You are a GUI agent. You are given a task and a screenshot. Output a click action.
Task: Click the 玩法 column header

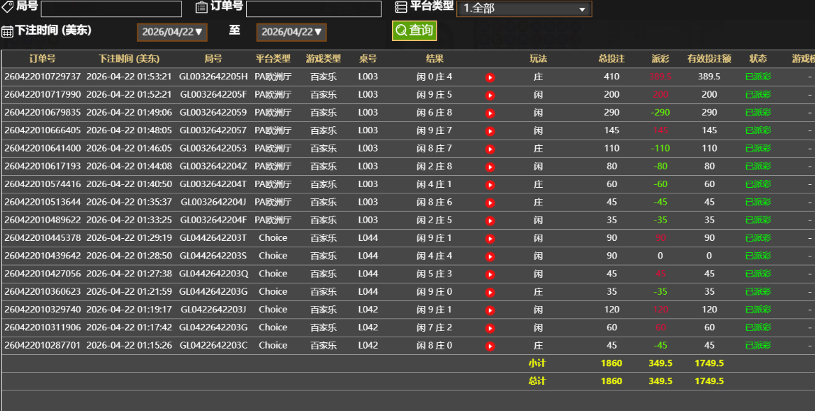pos(538,59)
